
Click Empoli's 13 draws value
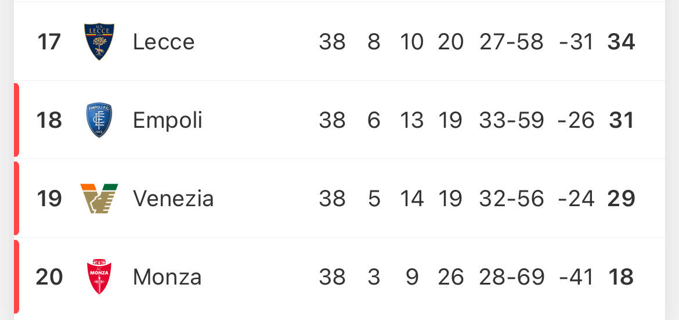[x=411, y=120]
